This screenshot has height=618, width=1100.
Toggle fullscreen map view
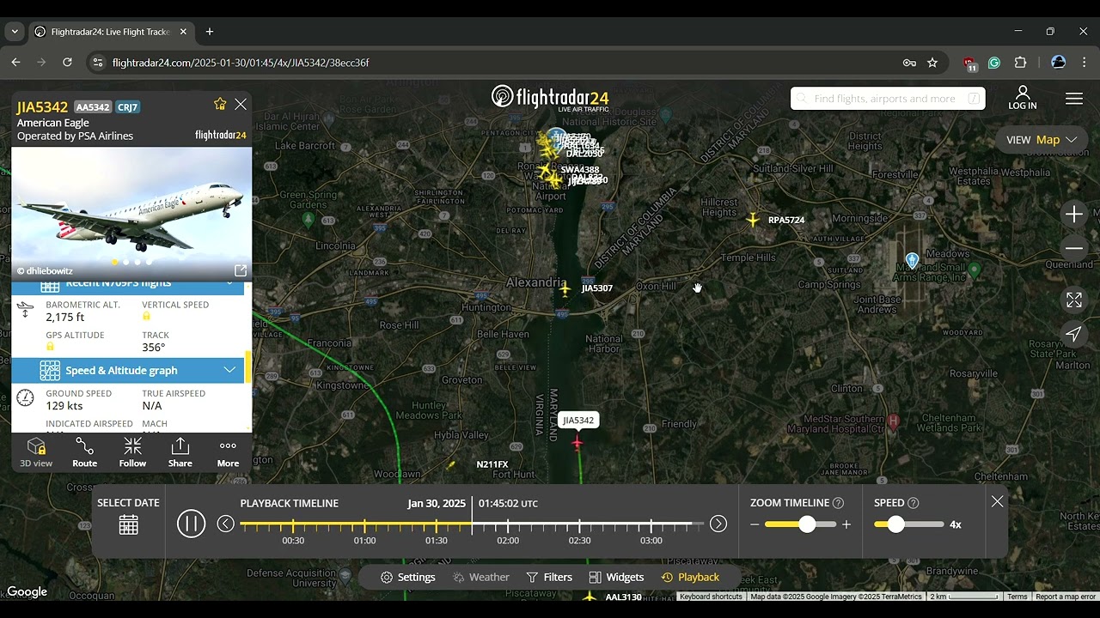(1074, 300)
